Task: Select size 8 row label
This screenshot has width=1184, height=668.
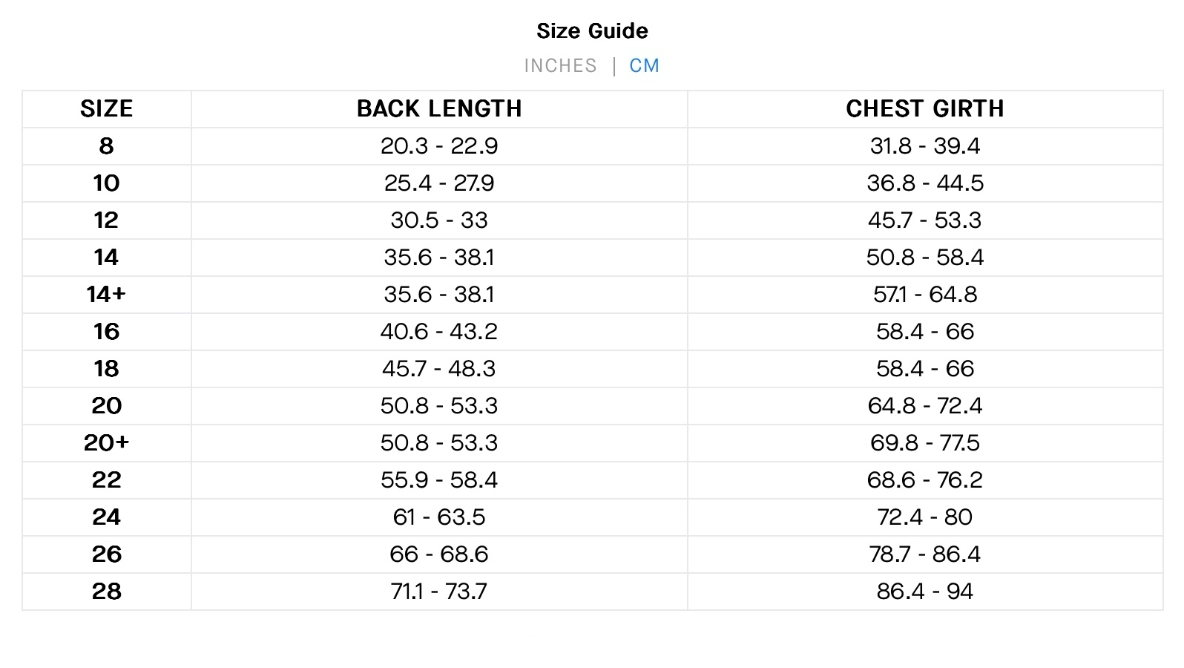Action: (x=107, y=146)
